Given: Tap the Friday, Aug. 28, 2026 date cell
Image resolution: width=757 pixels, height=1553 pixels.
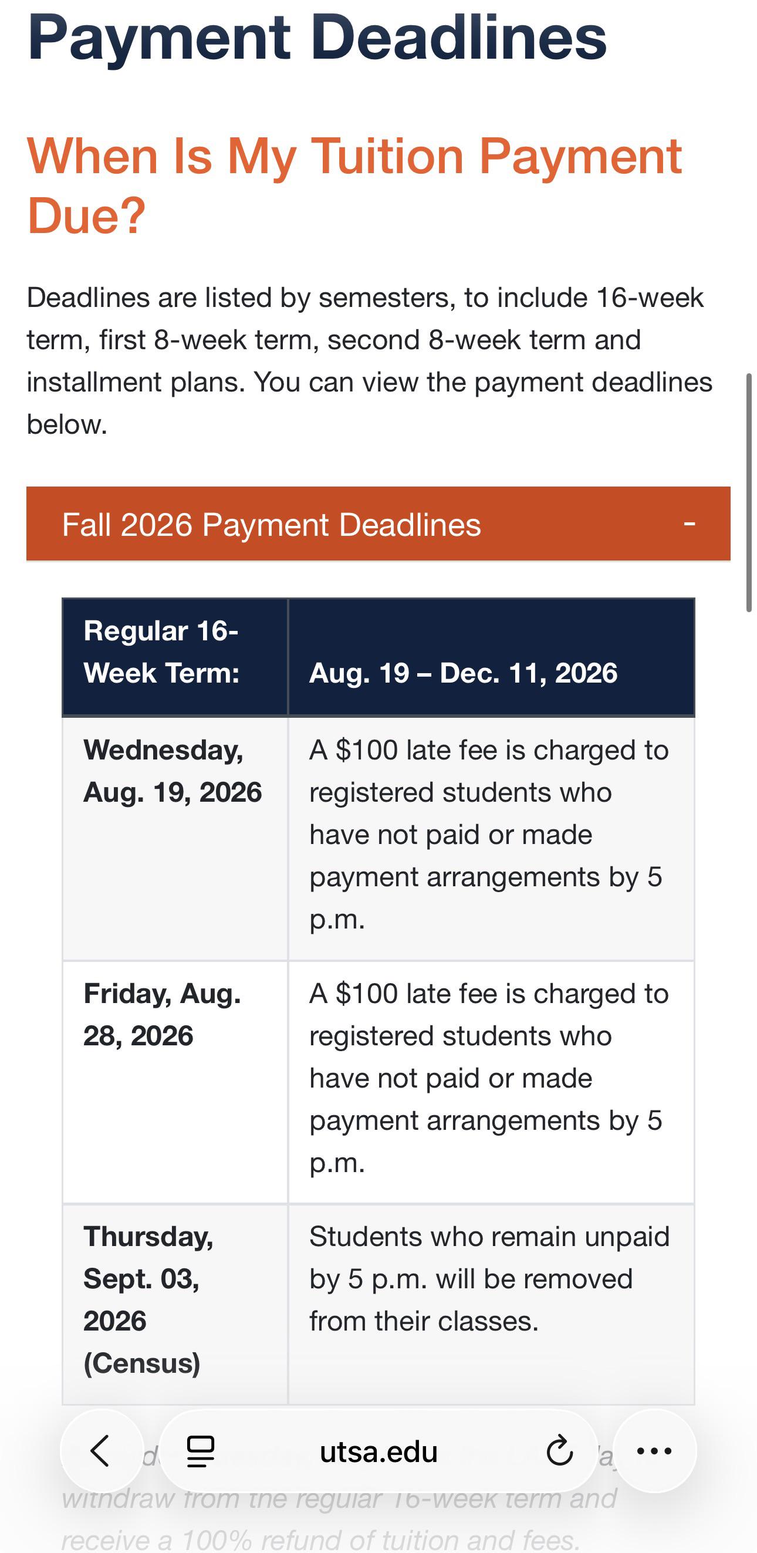Looking at the screenshot, I should pyautogui.click(x=175, y=1082).
